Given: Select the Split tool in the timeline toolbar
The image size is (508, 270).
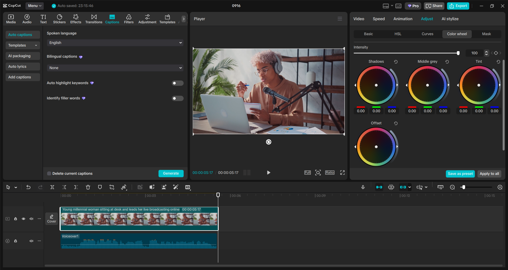Looking at the screenshot, I should pos(52,187).
